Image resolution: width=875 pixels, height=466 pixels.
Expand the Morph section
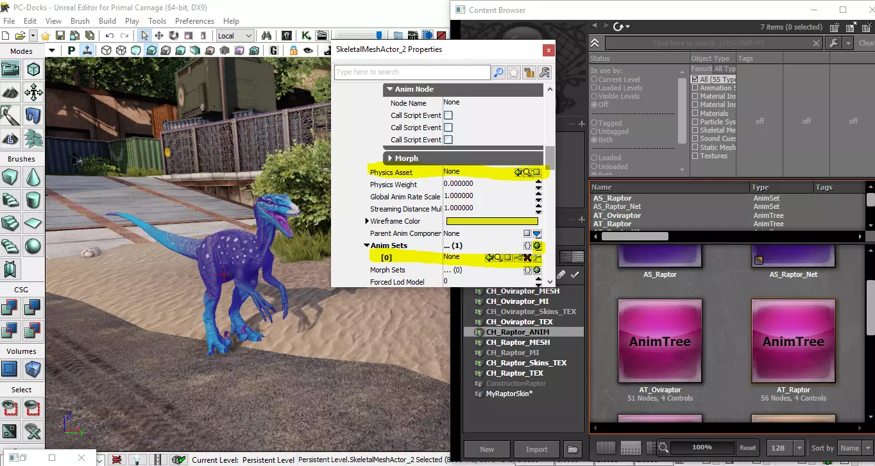click(390, 158)
